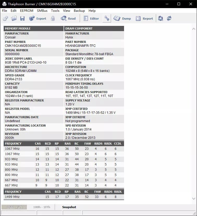Click the Thaiphoon Burner app icon in title bar
This screenshot has width=197, height=216.
pos(4,4)
